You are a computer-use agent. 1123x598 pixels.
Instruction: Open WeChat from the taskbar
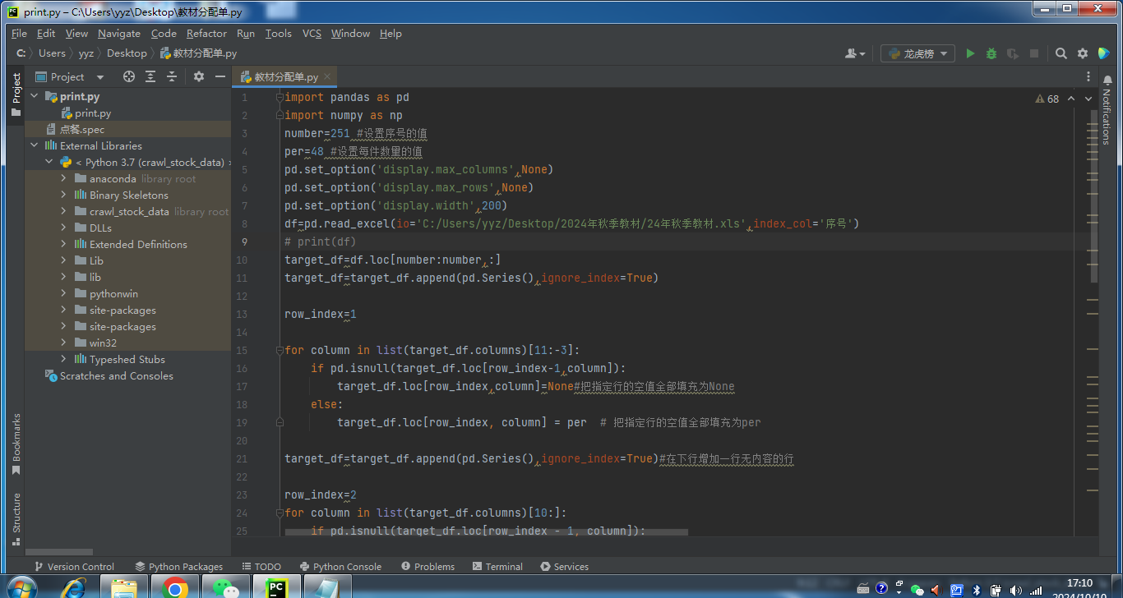pos(225,587)
